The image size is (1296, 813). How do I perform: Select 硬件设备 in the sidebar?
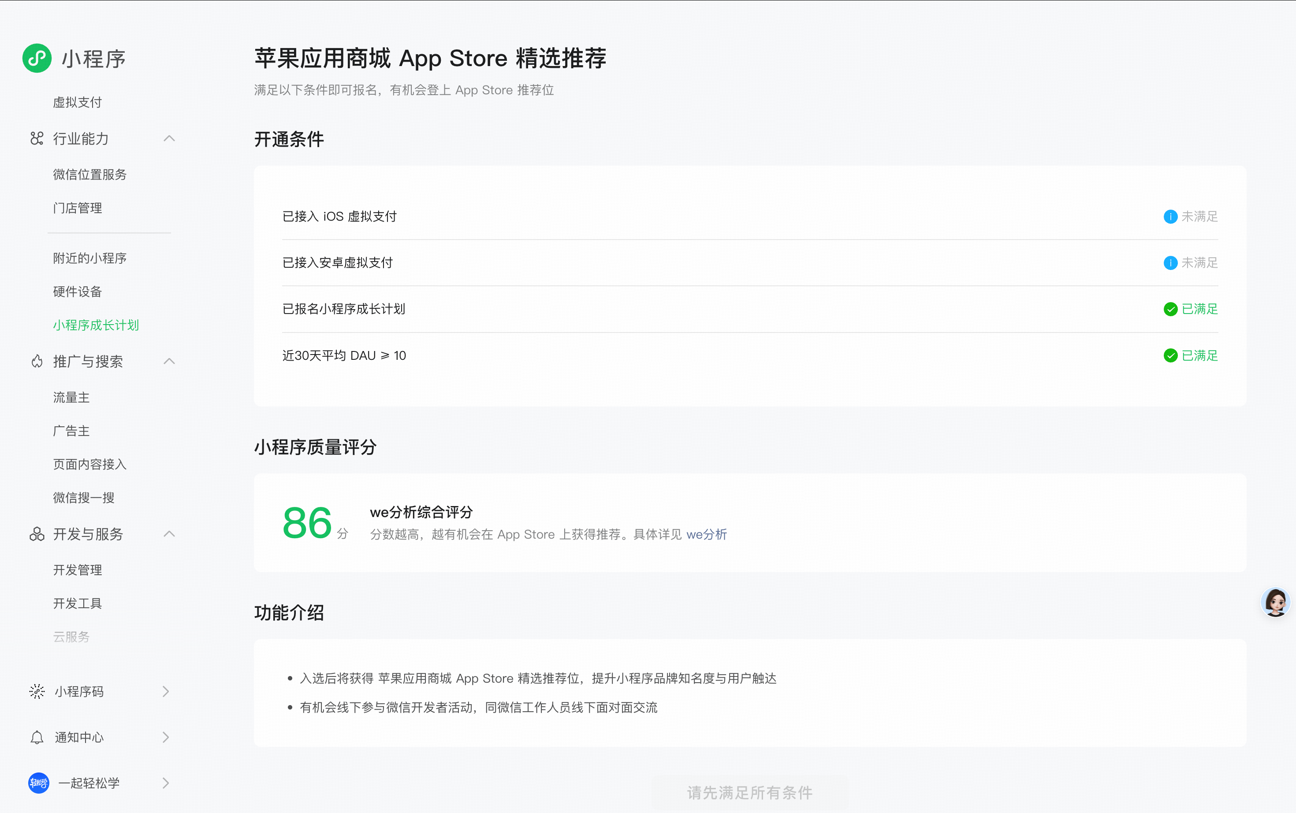click(78, 292)
